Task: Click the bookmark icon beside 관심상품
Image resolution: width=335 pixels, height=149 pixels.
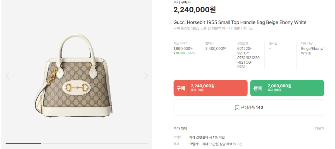Action: pos(237,107)
